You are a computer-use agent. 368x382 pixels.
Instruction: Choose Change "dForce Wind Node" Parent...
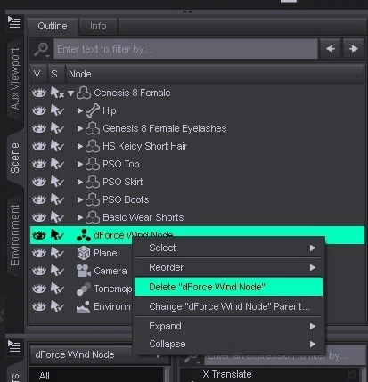(x=228, y=306)
